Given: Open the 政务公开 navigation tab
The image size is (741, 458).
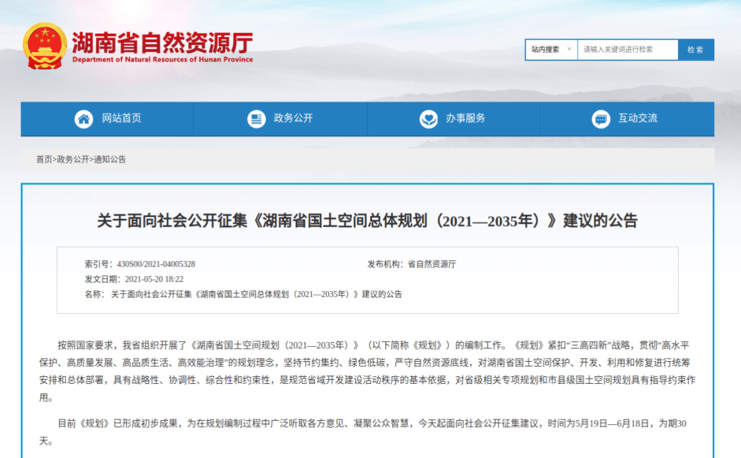Looking at the screenshot, I should (x=293, y=119).
